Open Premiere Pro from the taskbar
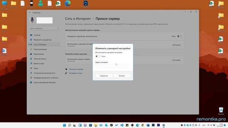Screen dimensions: 228x128 coord(158,125)
